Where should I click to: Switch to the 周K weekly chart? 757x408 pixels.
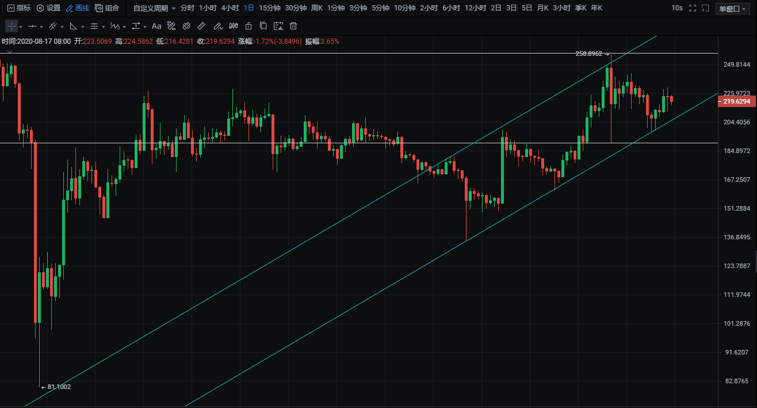[x=317, y=8]
